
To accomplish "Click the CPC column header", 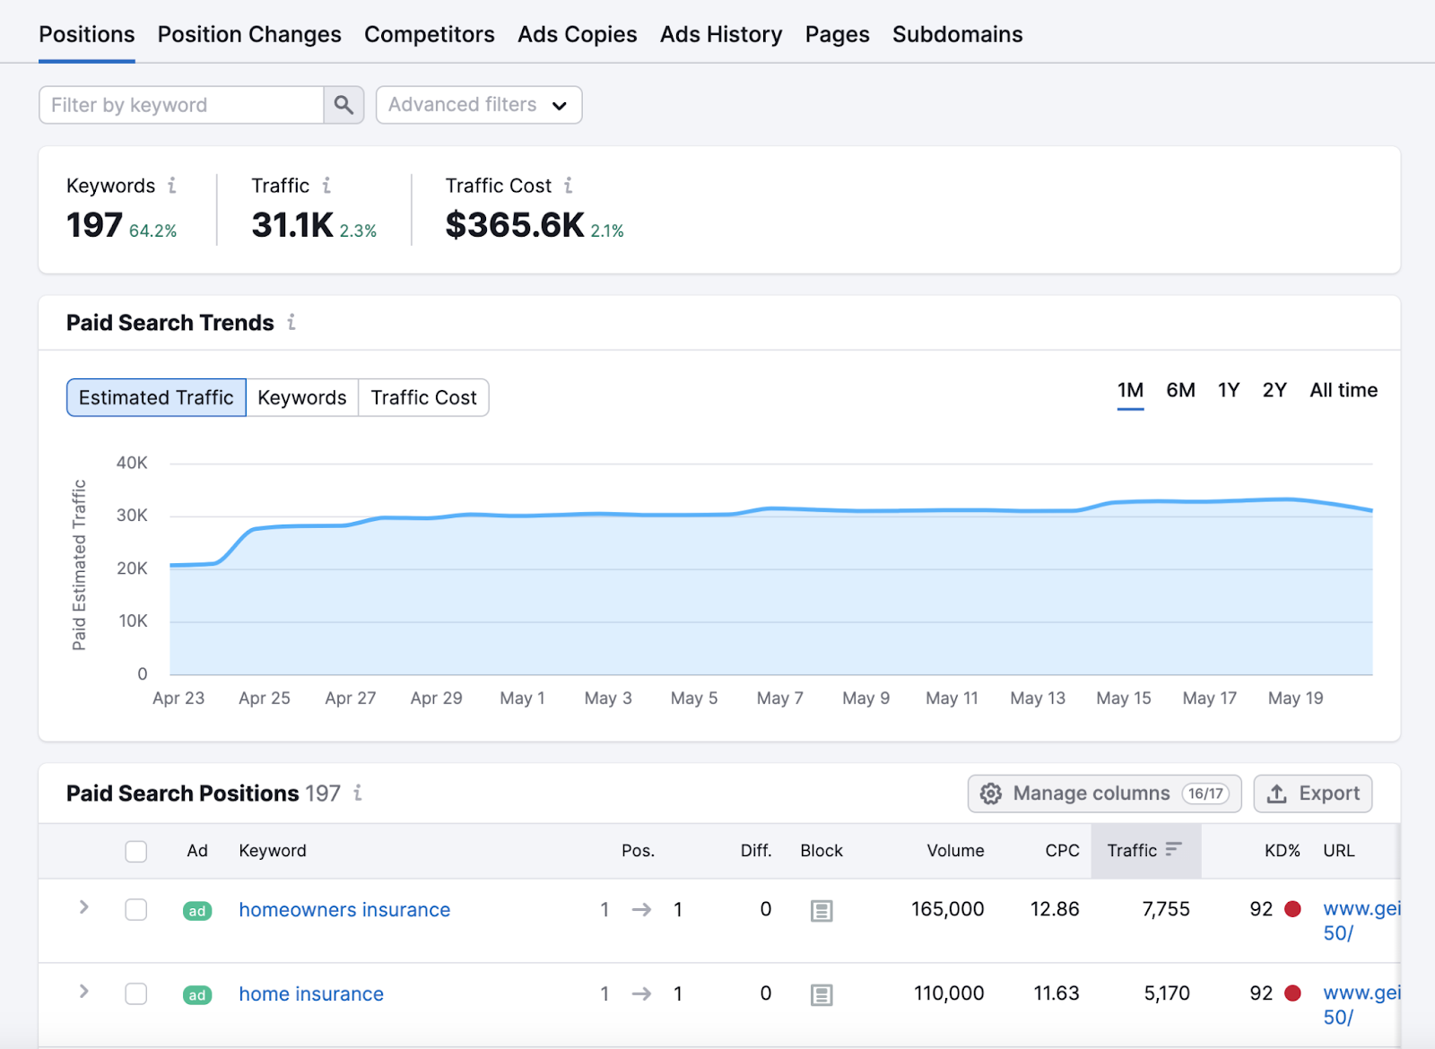I will (x=1063, y=851).
